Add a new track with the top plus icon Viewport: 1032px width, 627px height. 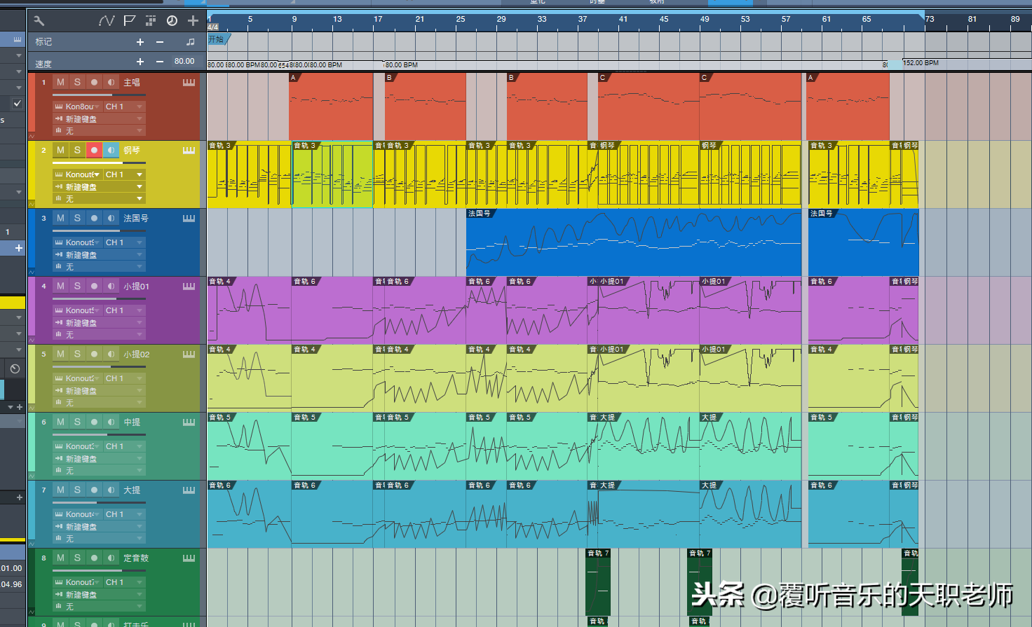(193, 21)
